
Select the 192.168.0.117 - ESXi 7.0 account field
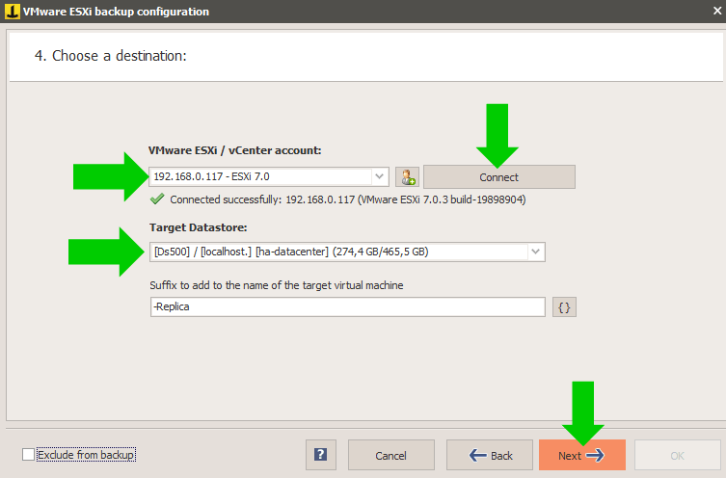(x=269, y=176)
